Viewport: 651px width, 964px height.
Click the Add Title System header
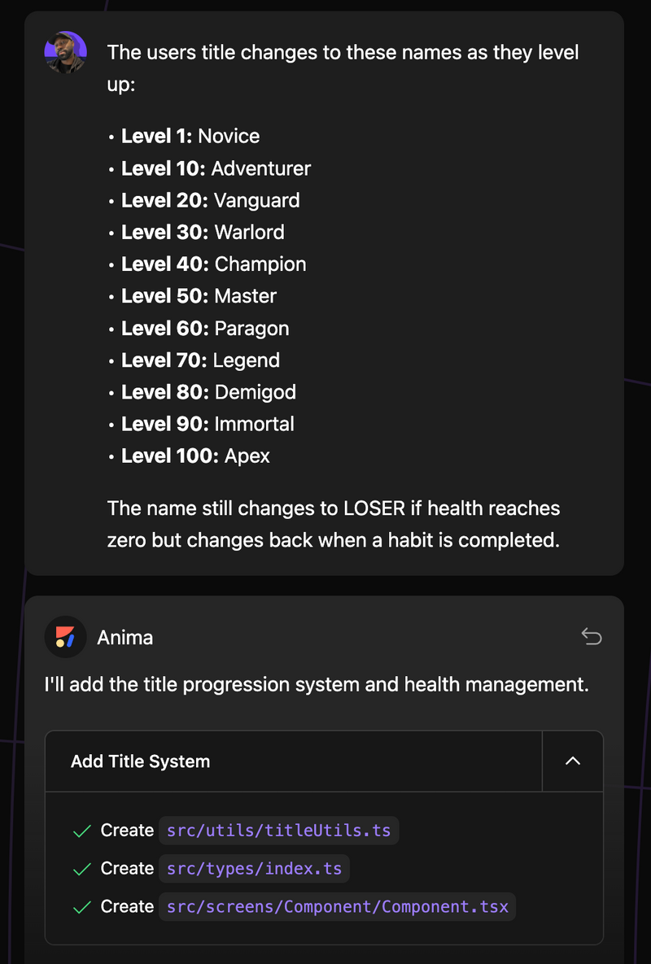pos(294,761)
